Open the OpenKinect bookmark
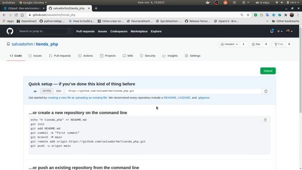 click(x=26, y=21)
